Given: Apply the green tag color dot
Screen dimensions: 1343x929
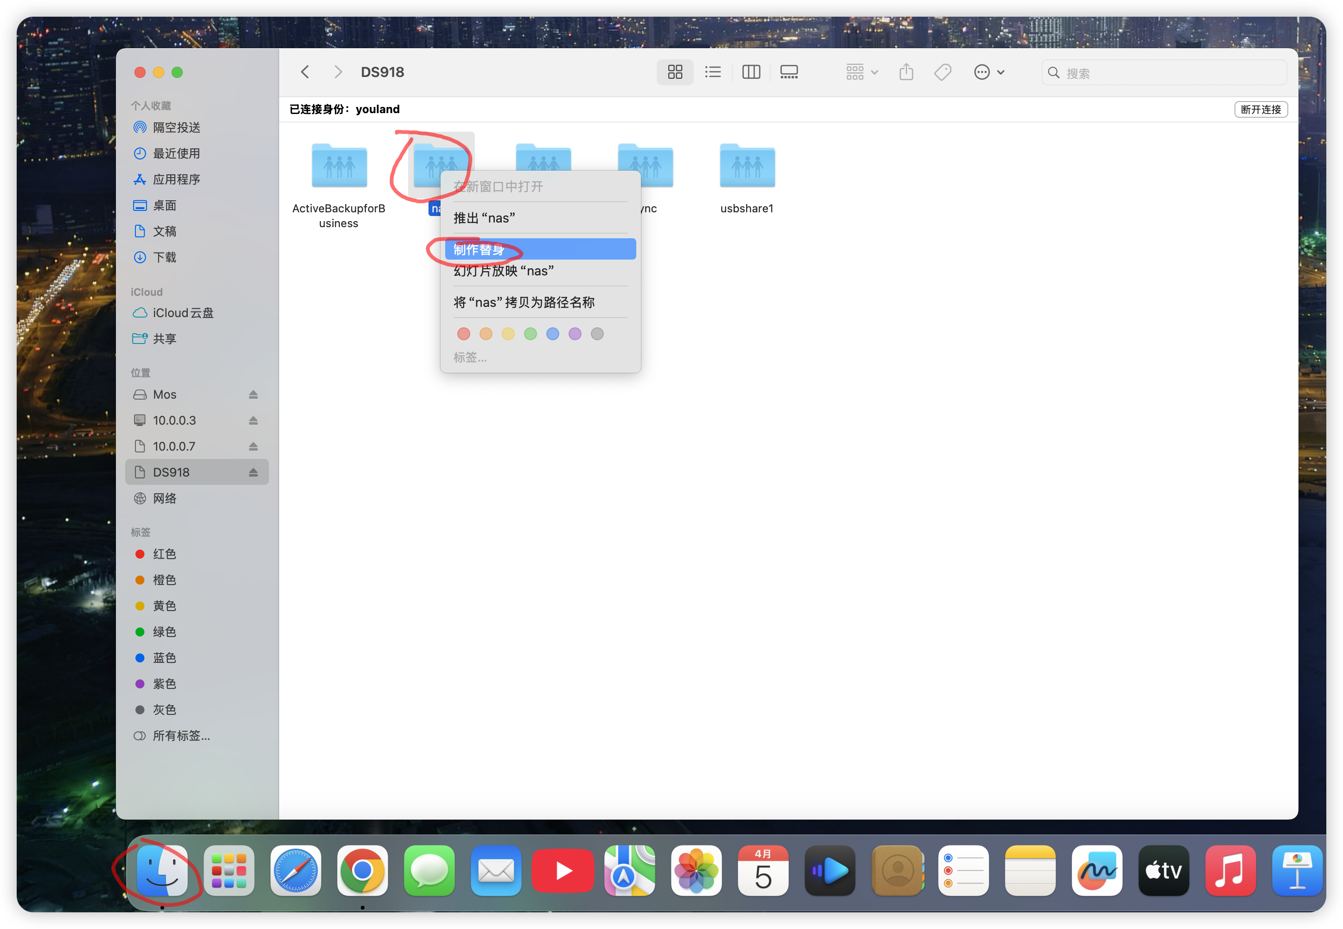Looking at the screenshot, I should [530, 333].
